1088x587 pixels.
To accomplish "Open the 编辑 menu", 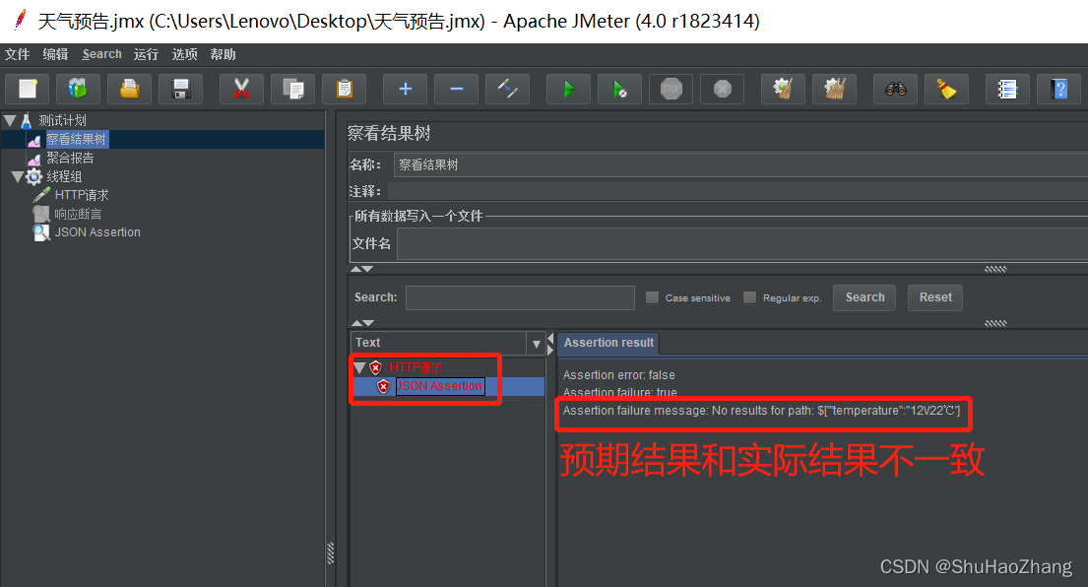I will (x=55, y=54).
